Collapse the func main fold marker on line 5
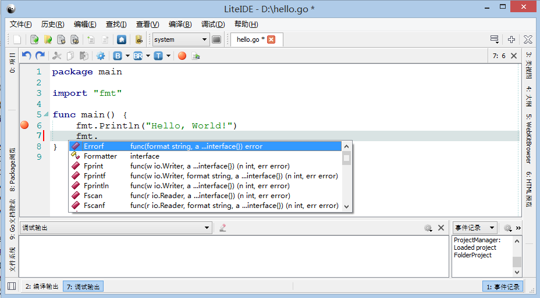This screenshot has height=298, width=540. tap(46, 114)
